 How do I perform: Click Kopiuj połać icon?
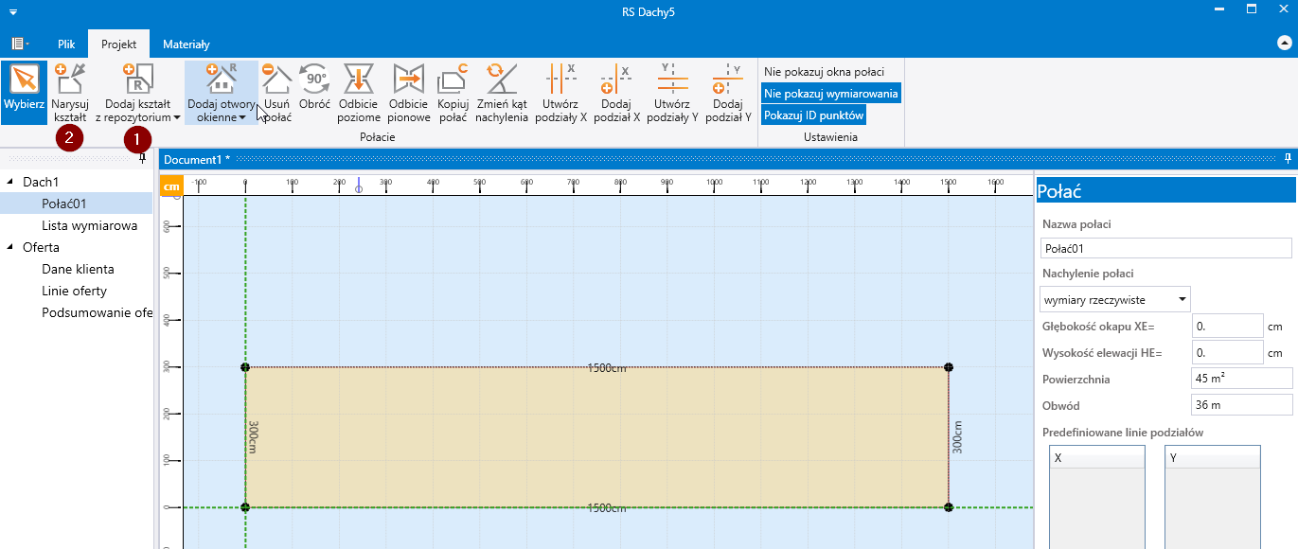pos(453,93)
